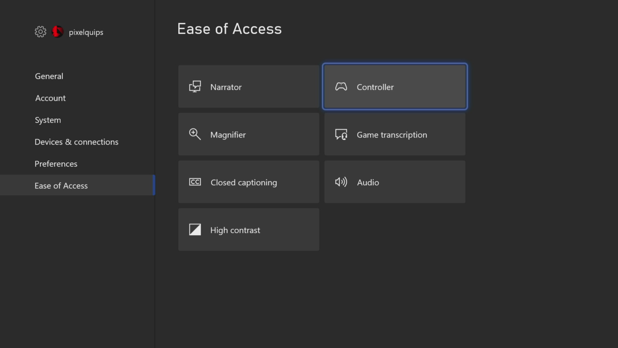Select the Controller accessibility icon

pos(341,87)
